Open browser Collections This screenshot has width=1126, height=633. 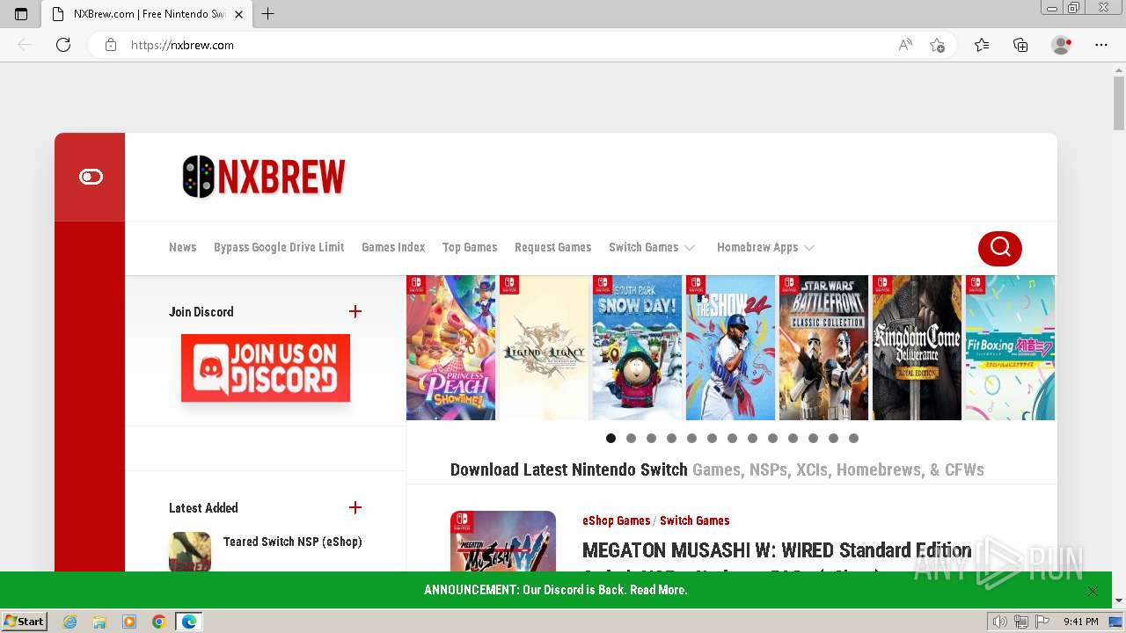(x=1020, y=45)
